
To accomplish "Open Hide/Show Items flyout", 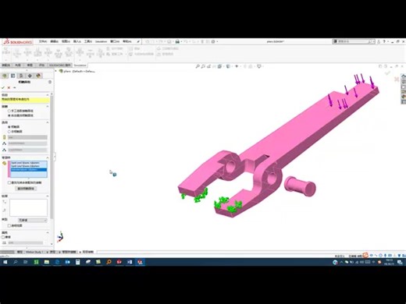I will [237, 66].
